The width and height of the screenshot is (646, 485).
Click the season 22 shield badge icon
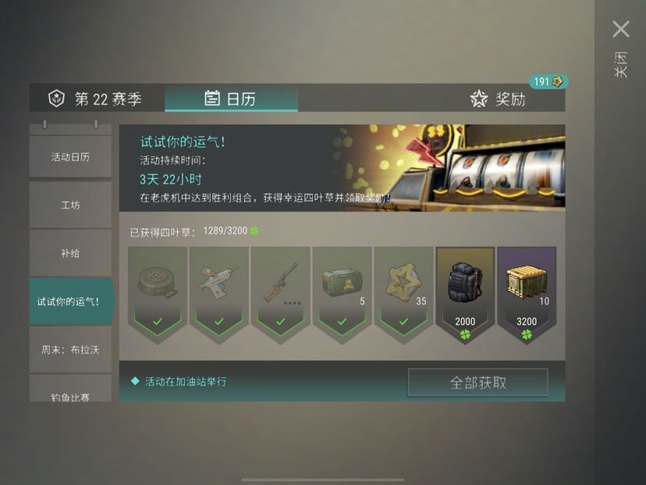[x=56, y=98]
